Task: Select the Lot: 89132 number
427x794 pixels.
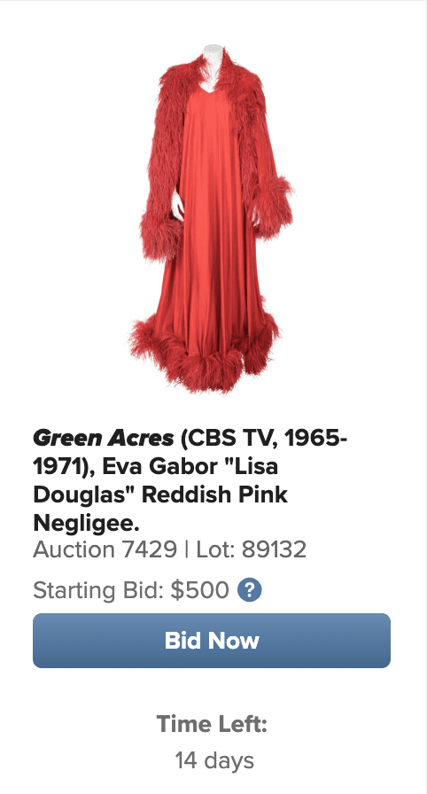Action: (x=252, y=549)
